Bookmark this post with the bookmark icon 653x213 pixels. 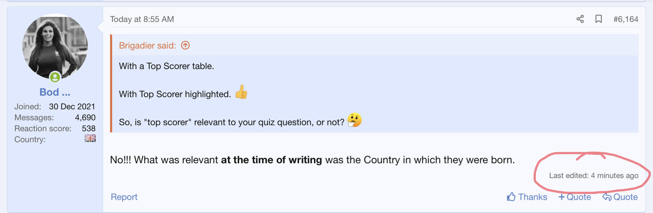tap(598, 19)
